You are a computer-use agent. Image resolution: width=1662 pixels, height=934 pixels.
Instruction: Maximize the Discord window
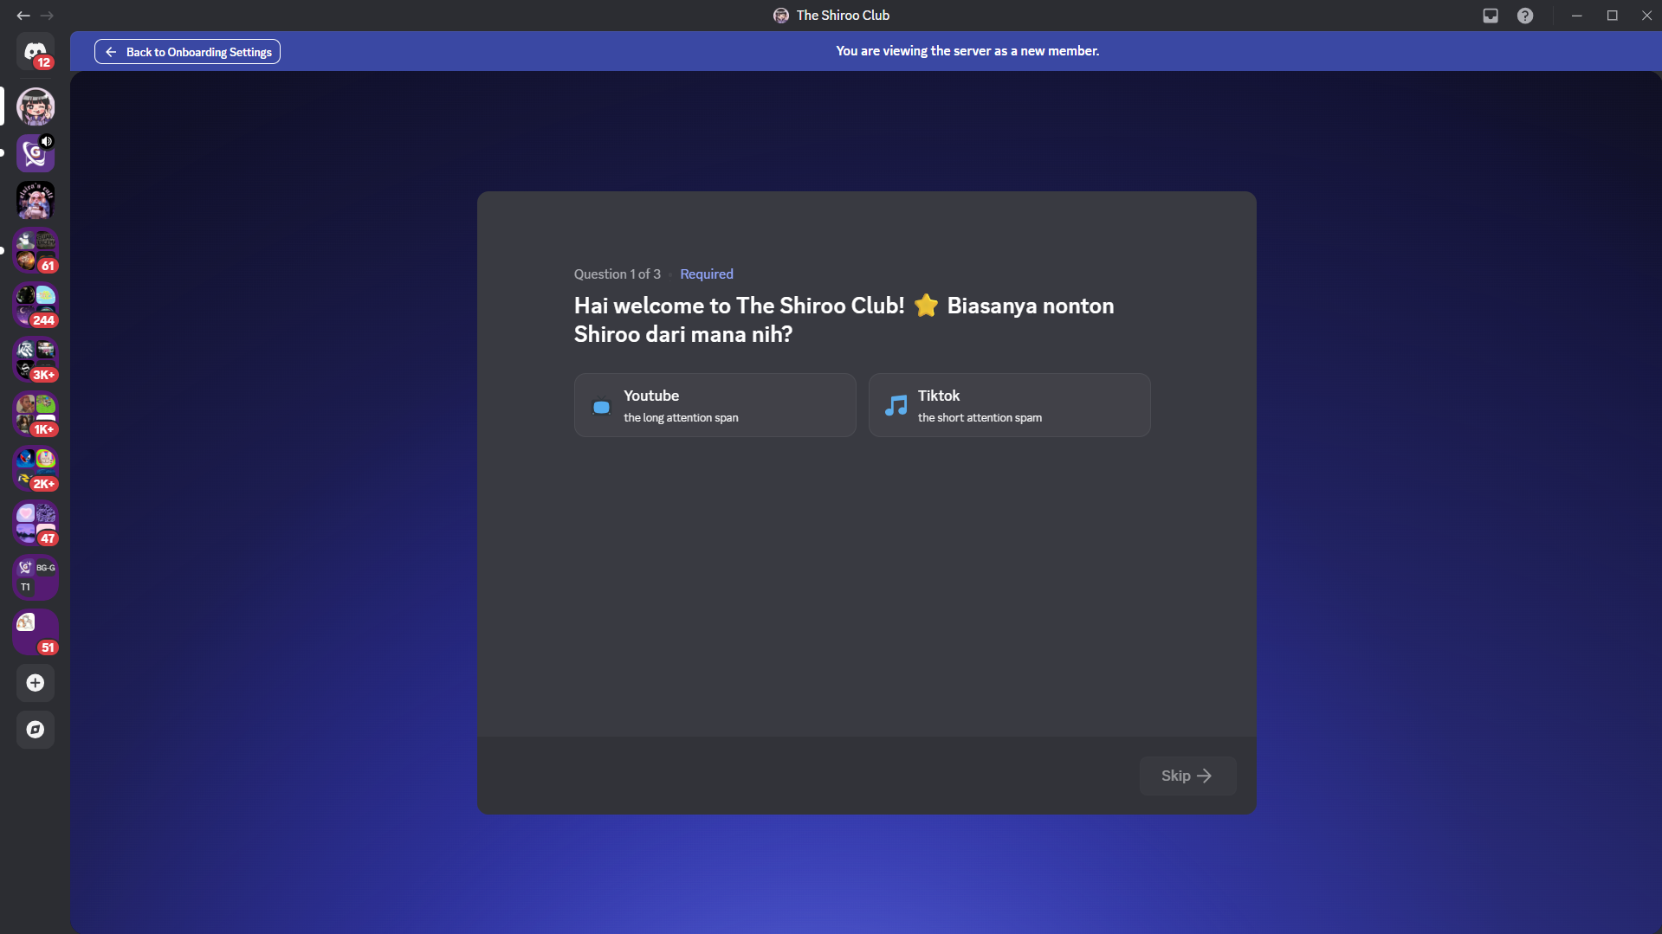(x=1612, y=16)
